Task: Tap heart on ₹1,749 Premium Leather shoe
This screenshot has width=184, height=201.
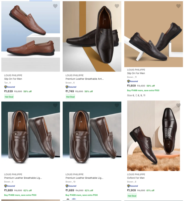Action: pos(117,6)
